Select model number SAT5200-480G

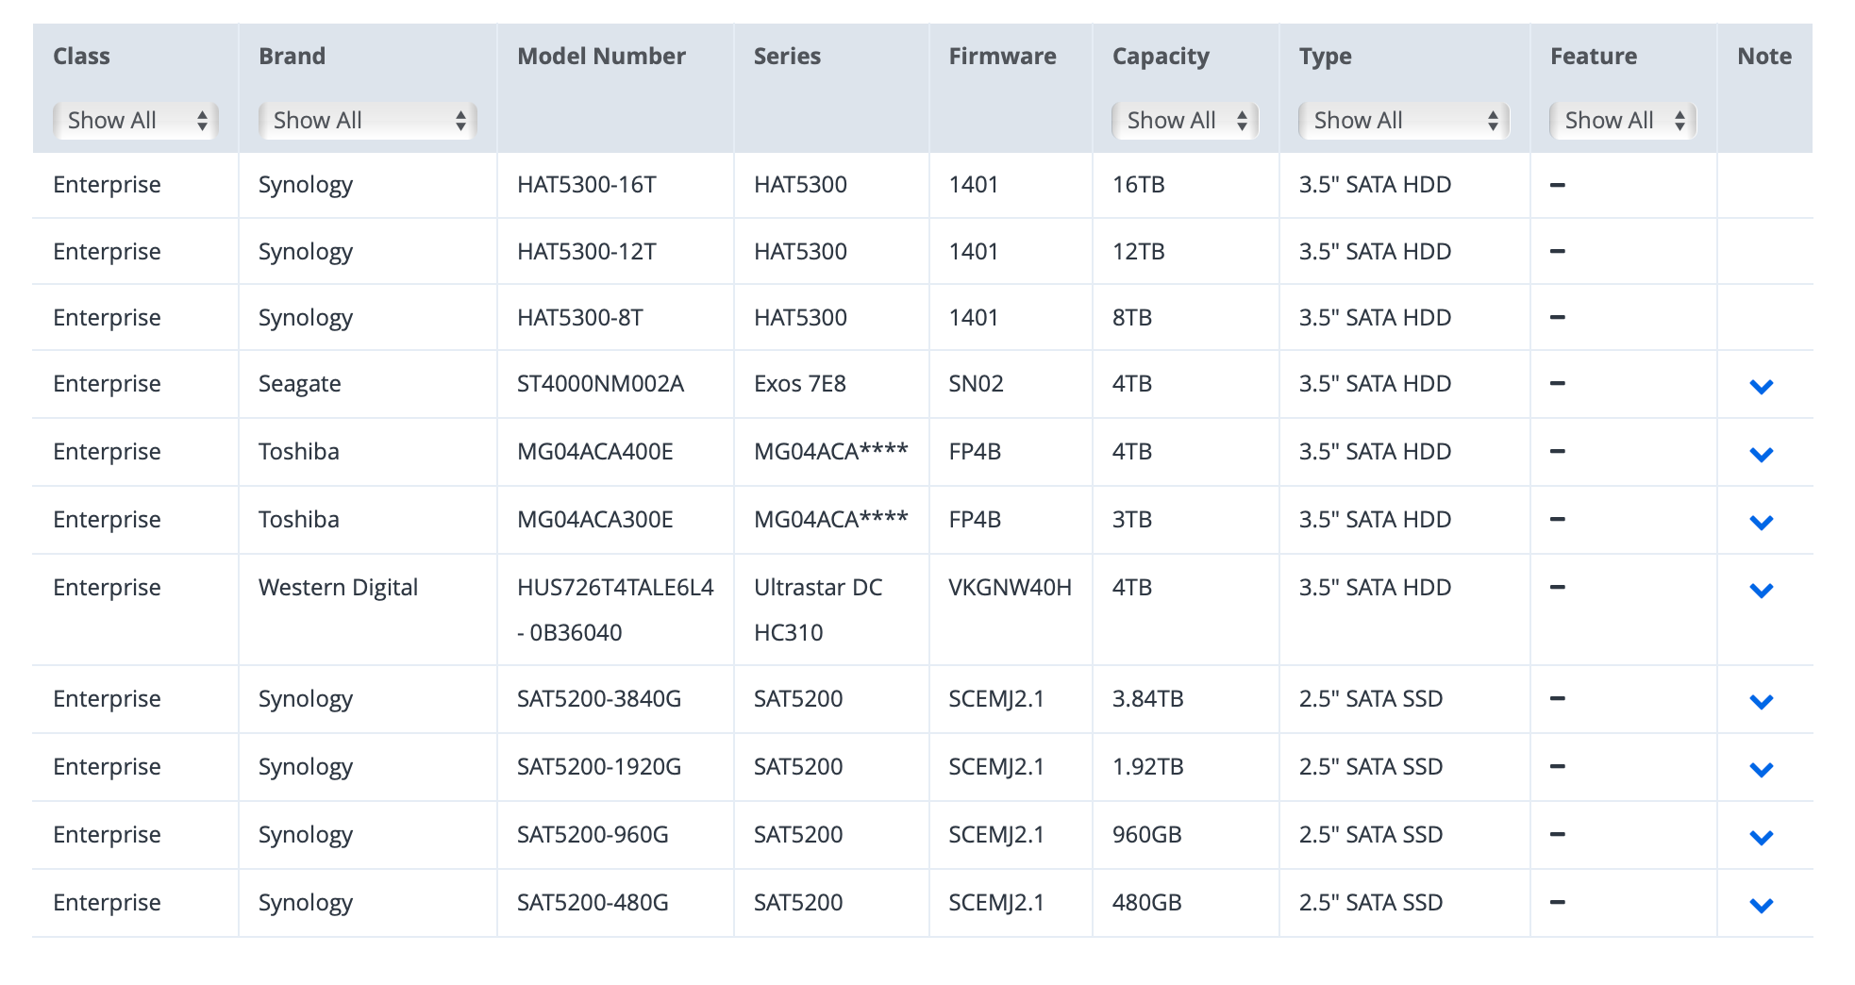click(x=593, y=902)
